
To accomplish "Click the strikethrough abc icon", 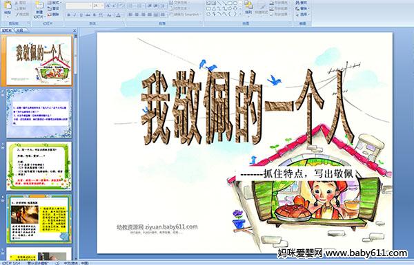I will tap(88, 15).
